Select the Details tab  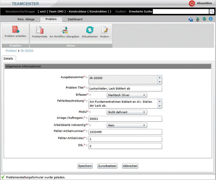[x=8, y=58]
